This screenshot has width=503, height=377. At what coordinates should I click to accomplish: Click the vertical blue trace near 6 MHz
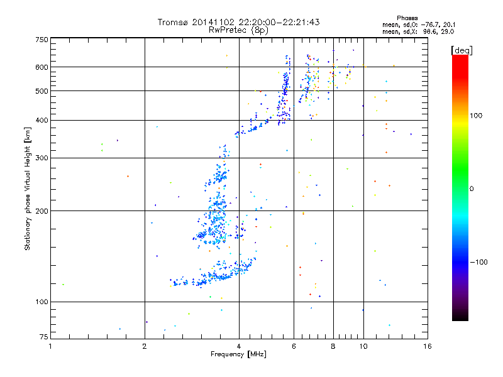pos(285,90)
